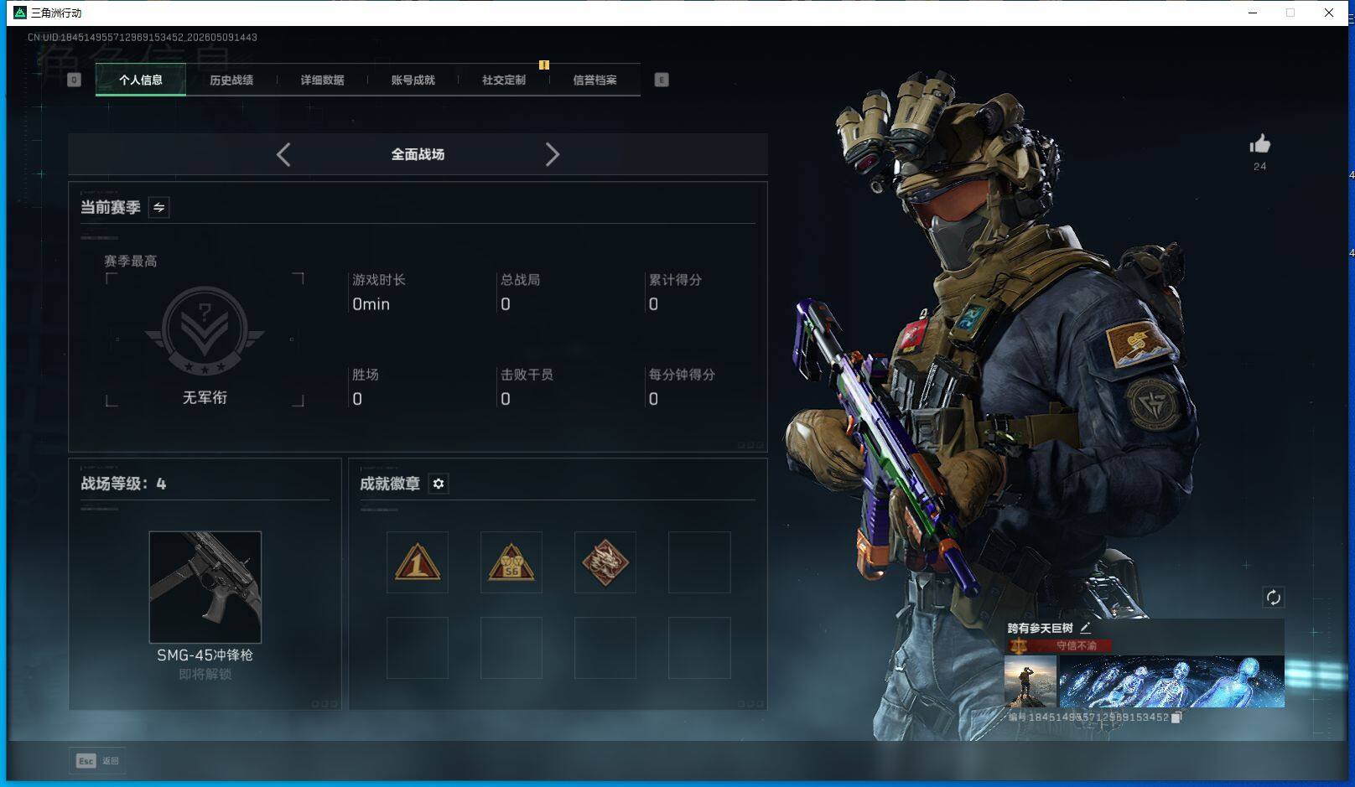Click the blue skeleton banner card
Image resolution: width=1355 pixels, height=787 pixels.
point(1171,681)
